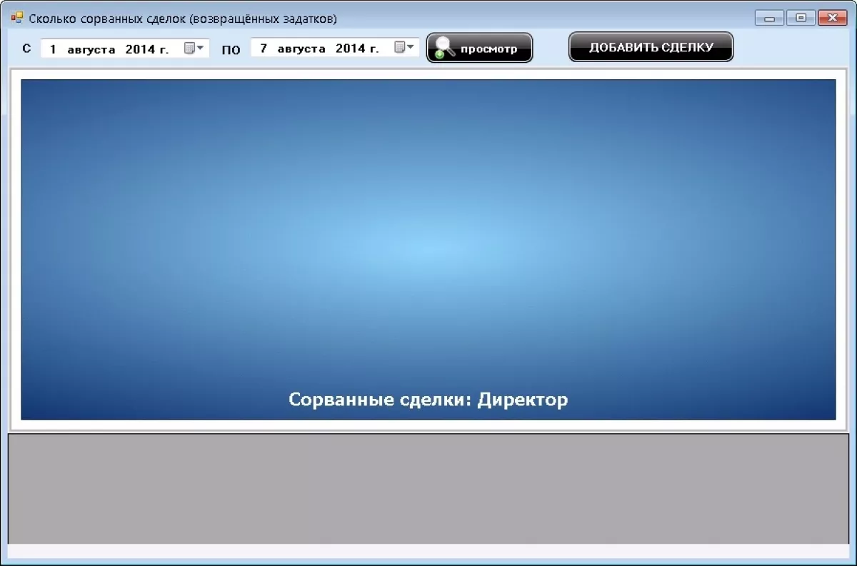
Task: Click the chart title "Сорванные сделки: Директор"
Action: pyautogui.click(x=428, y=399)
